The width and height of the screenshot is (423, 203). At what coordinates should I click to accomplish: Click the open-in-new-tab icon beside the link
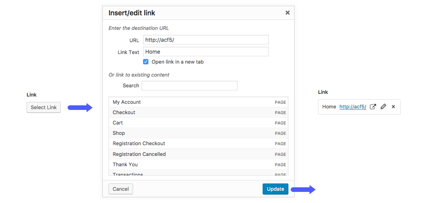coord(373,107)
